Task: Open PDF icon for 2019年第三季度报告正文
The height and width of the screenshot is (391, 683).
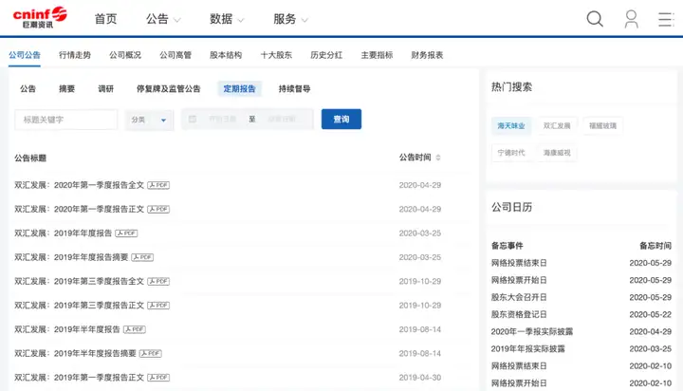Action: (x=158, y=306)
